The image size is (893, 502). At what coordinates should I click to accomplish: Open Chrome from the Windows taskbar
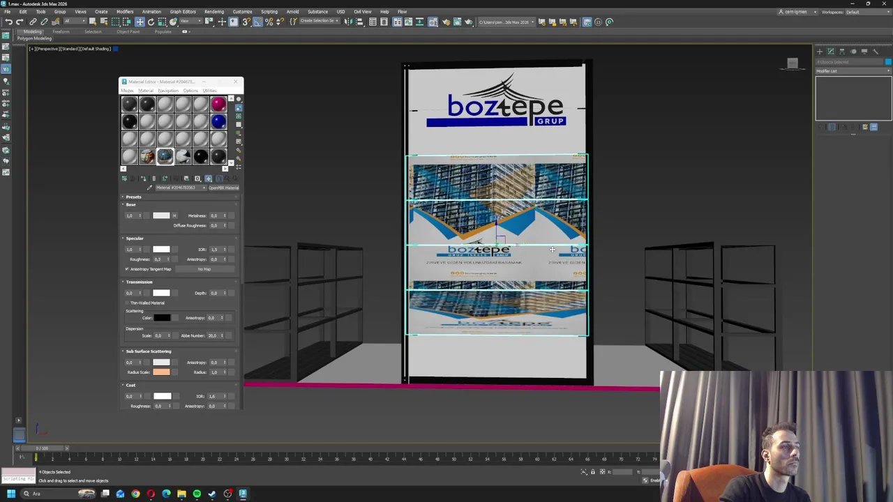click(135, 494)
